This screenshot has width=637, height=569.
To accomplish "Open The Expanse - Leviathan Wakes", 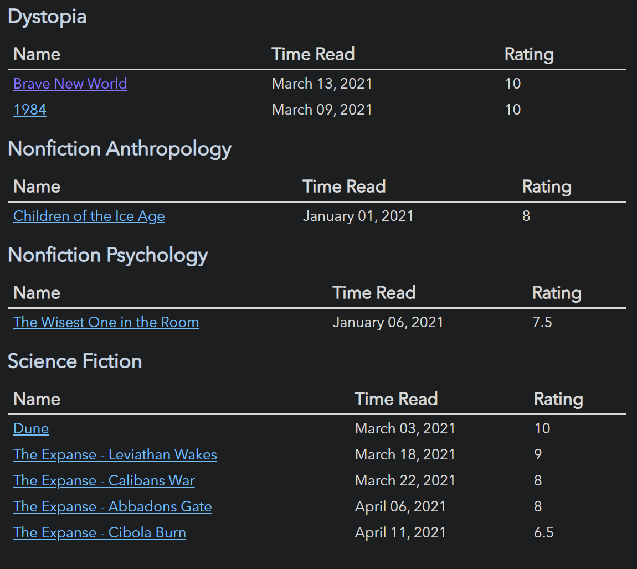I will click(115, 454).
